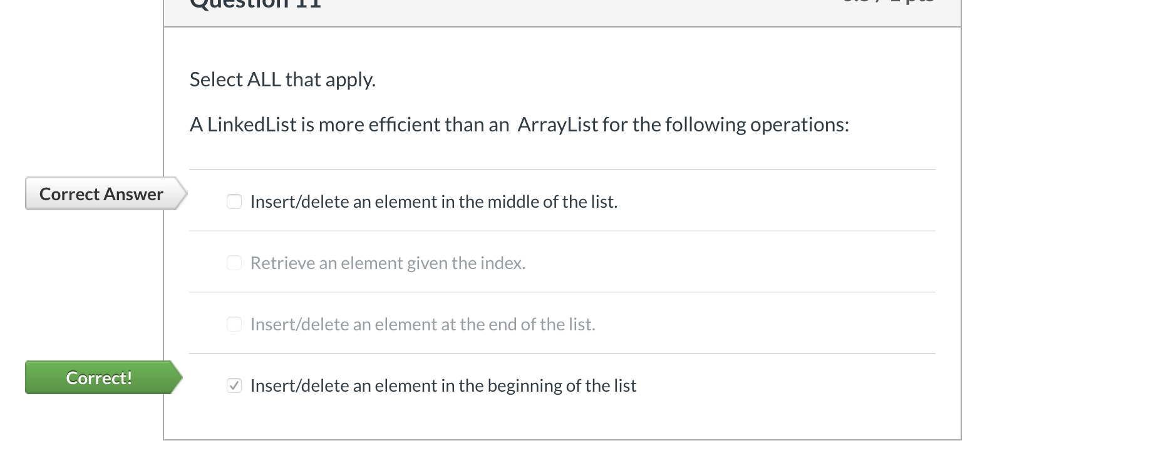1156x458 pixels.
Task: Click the divider line above the first answer option
Action: click(x=562, y=169)
